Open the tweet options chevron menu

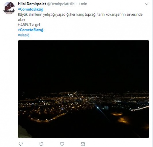[147, 4]
